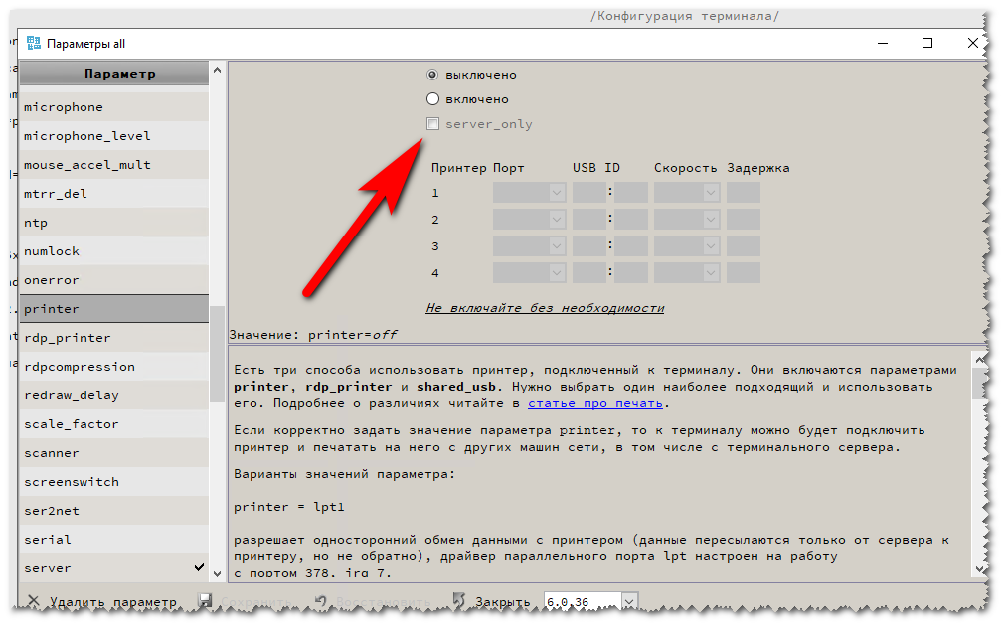Select the выключено radio button
This screenshot has width=1007, height=629.
pyautogui.click(x=432, y=75)
